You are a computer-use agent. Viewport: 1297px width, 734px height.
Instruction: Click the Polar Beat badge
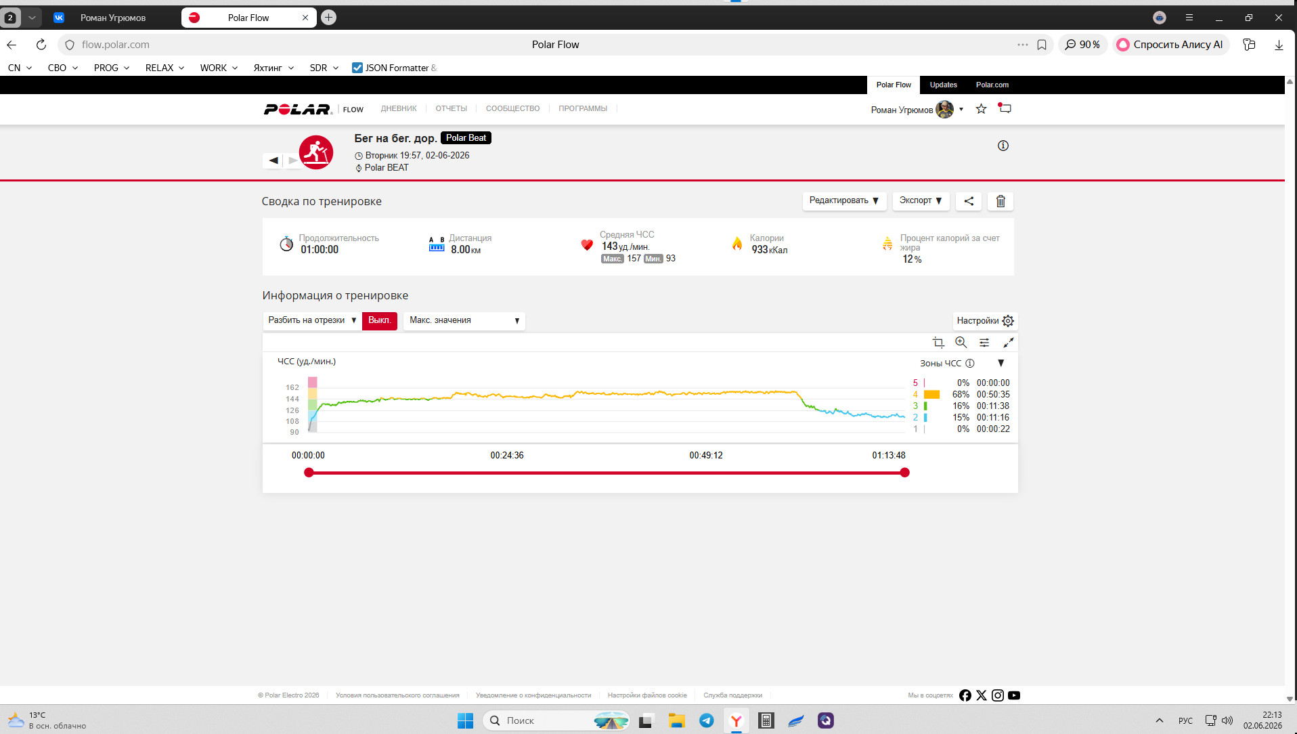pos(466,138)
